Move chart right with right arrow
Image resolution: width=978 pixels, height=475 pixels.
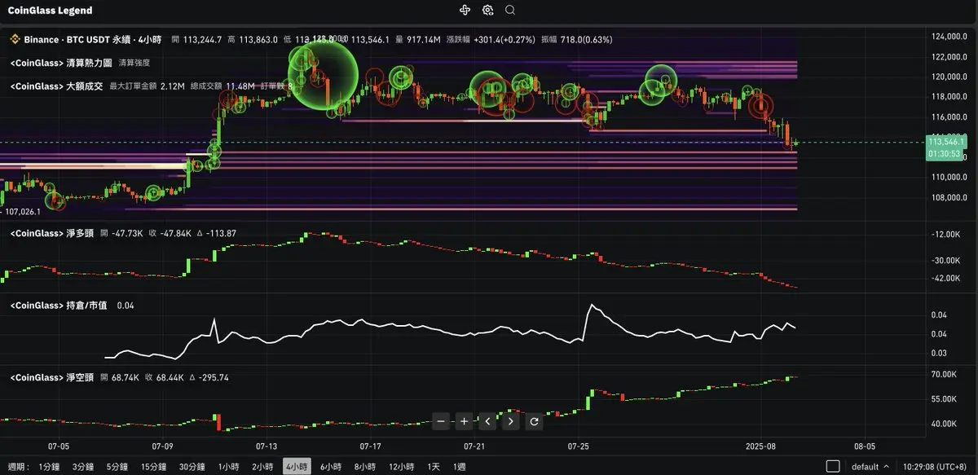pos(510,421)
